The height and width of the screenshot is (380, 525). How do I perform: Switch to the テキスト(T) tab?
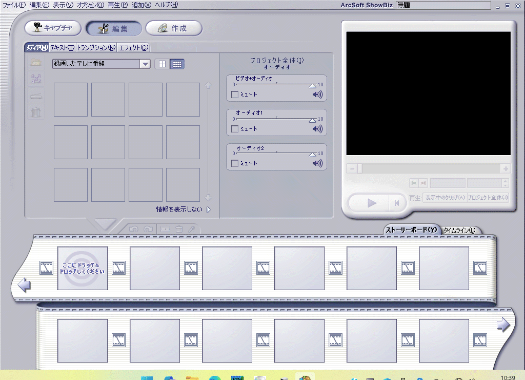pos(62,48)
